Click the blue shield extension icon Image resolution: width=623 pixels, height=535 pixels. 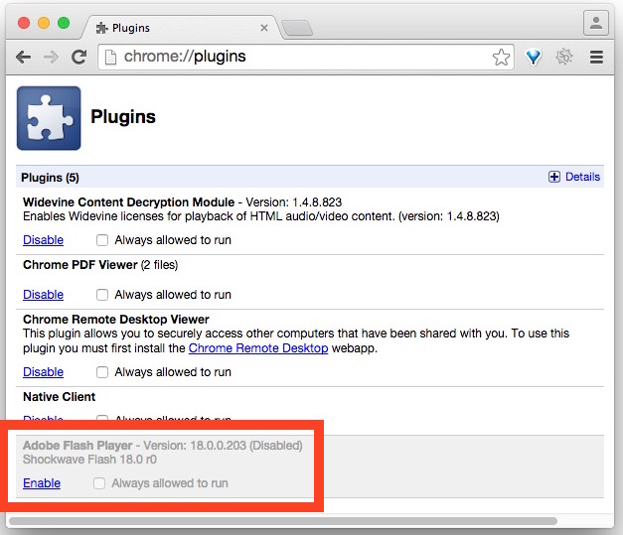534,58
